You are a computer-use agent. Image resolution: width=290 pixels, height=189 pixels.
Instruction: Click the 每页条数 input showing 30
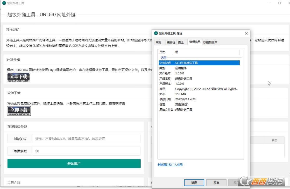87,151
